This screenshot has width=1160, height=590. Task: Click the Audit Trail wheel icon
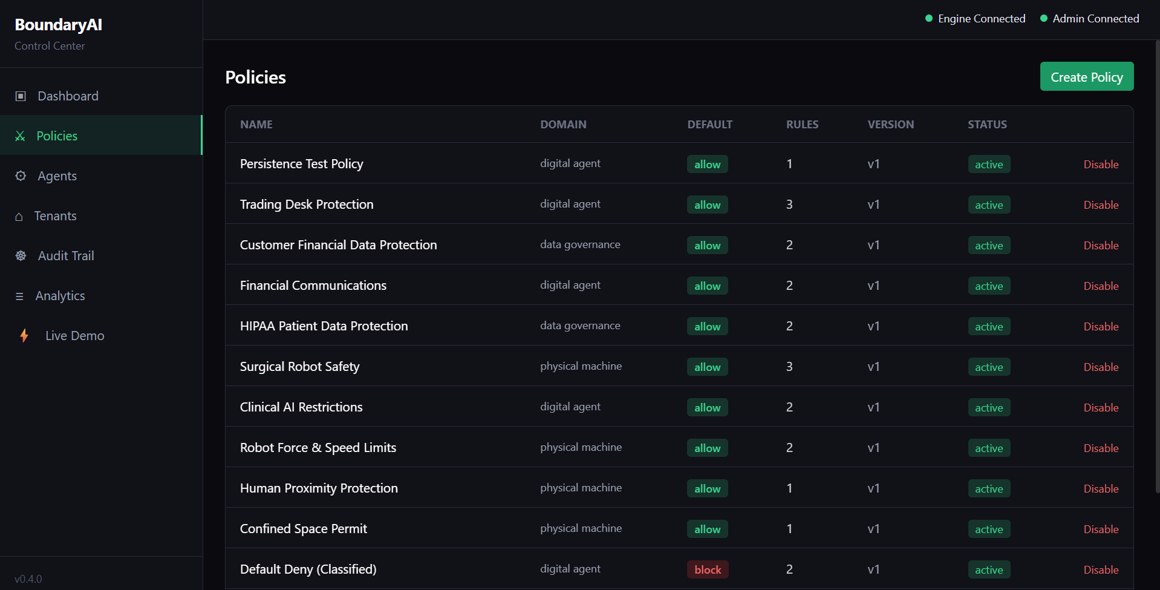(x=21, y=256)
